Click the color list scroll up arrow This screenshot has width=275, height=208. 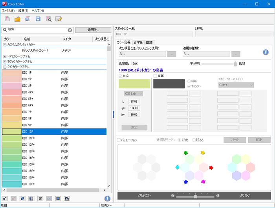point(109,44)
